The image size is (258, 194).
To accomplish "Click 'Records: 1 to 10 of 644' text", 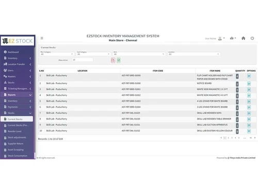I will 51,139.
